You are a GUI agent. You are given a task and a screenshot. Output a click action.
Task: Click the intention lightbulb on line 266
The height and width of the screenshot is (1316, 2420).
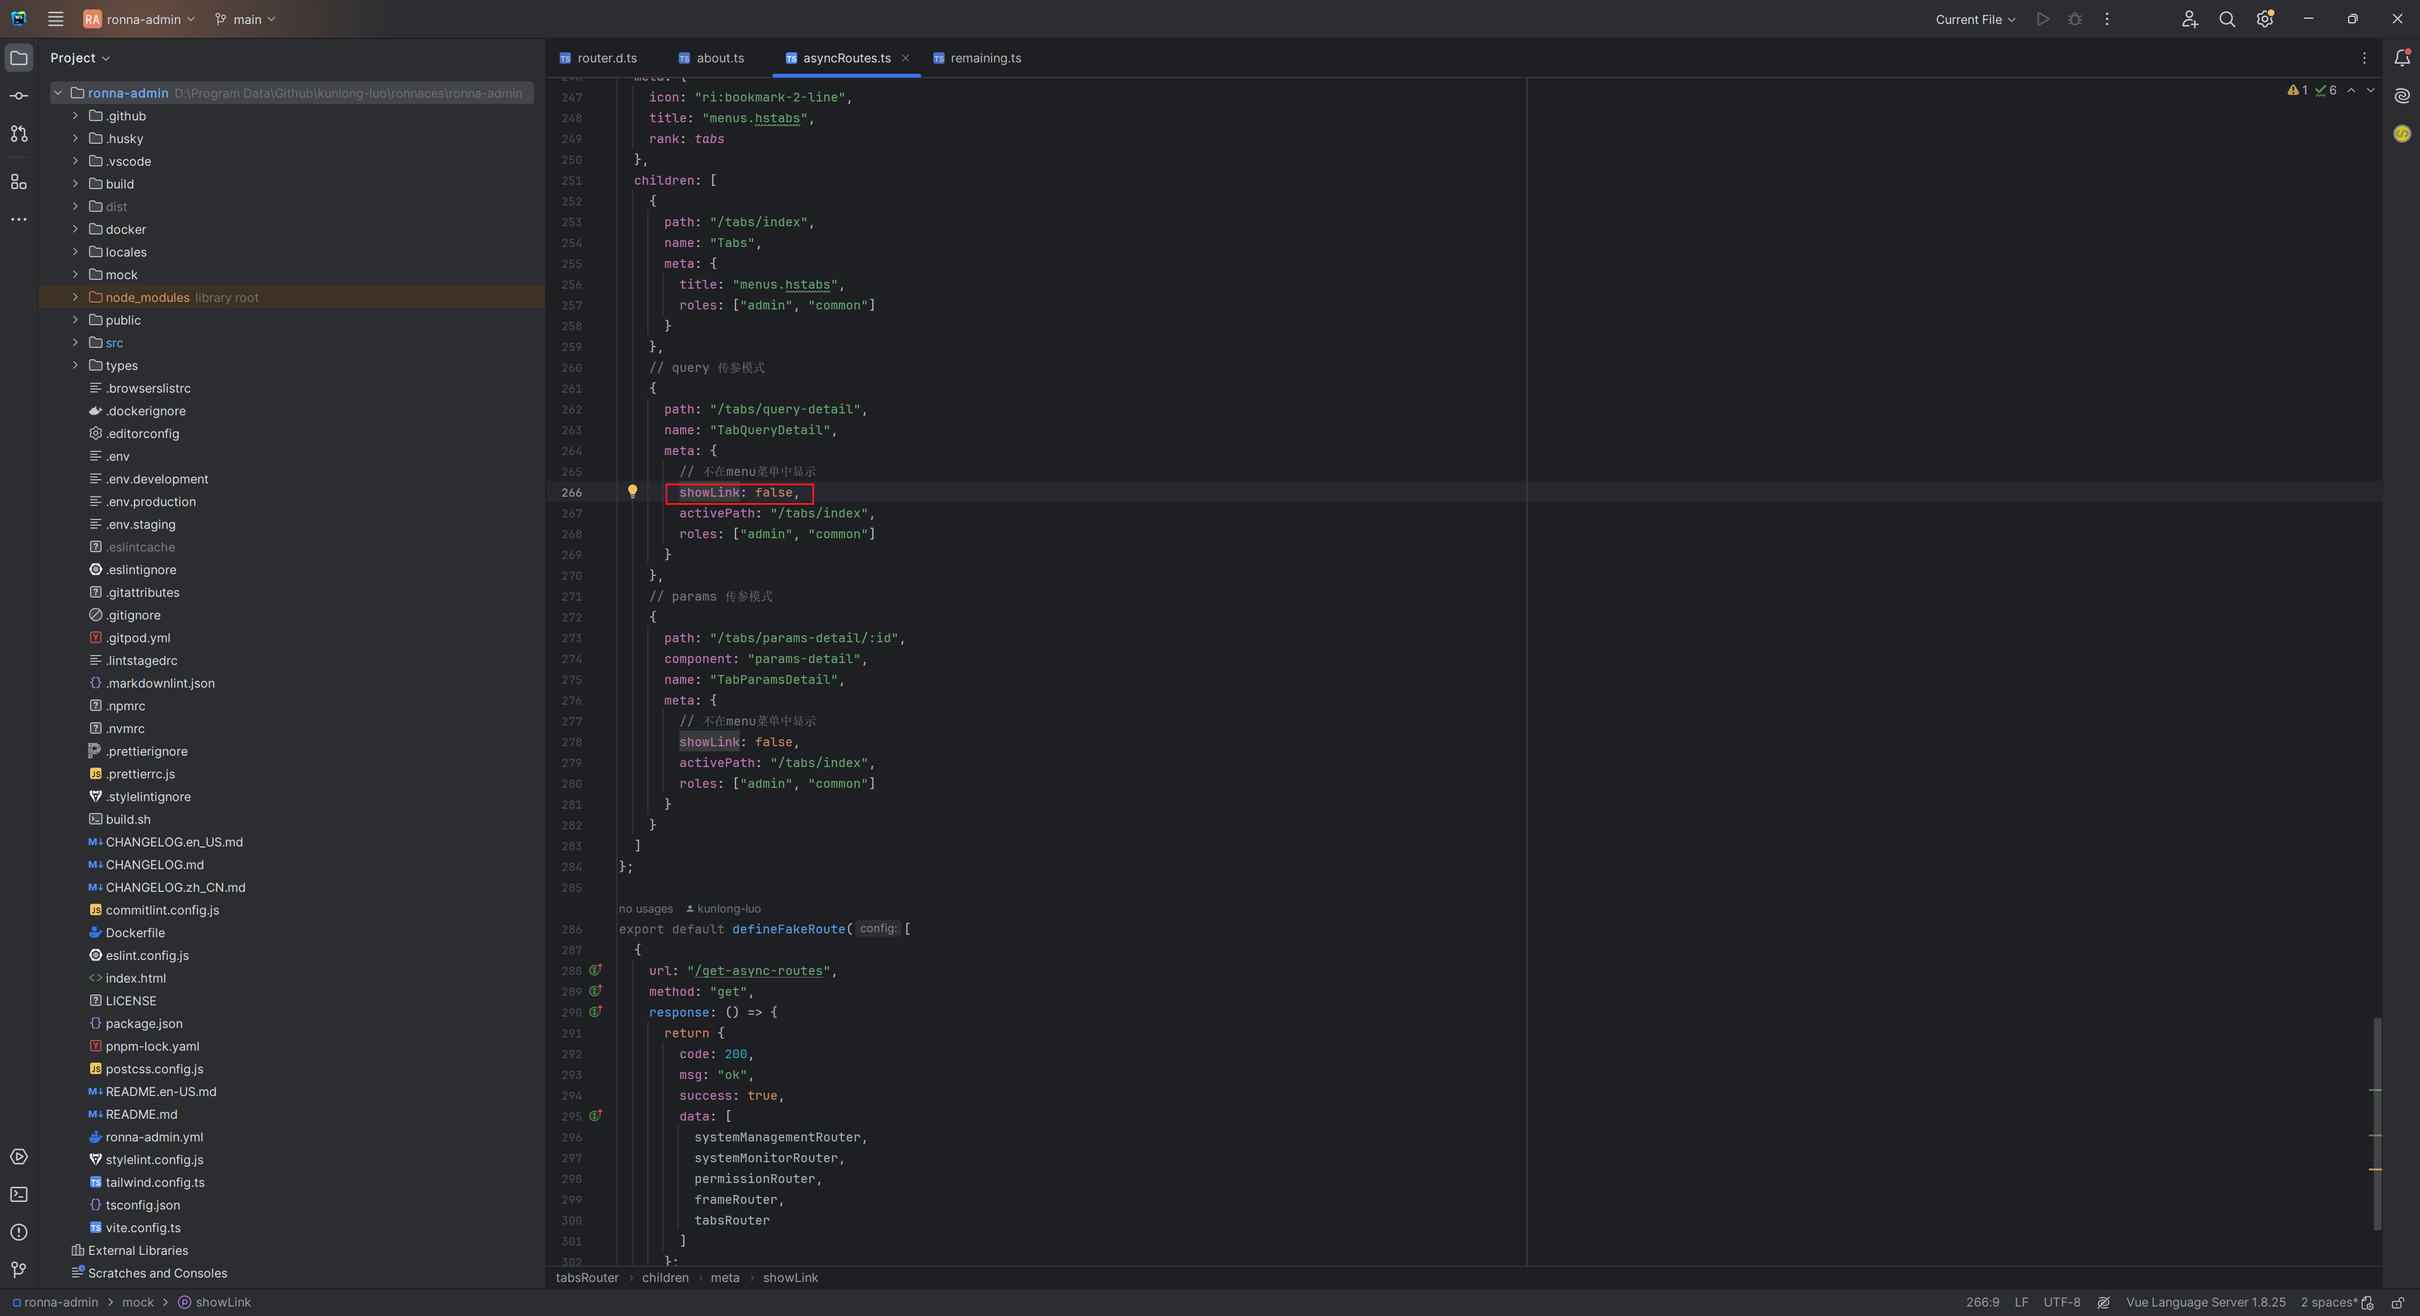[632, 491]
